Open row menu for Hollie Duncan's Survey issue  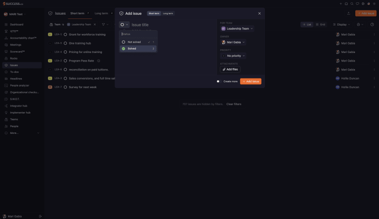click(374, 87)
